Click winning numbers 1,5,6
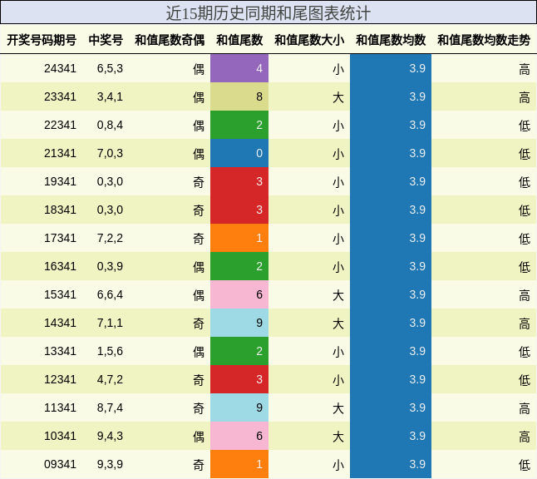Screen dimensions: 537x479 [x=110, y=351]
